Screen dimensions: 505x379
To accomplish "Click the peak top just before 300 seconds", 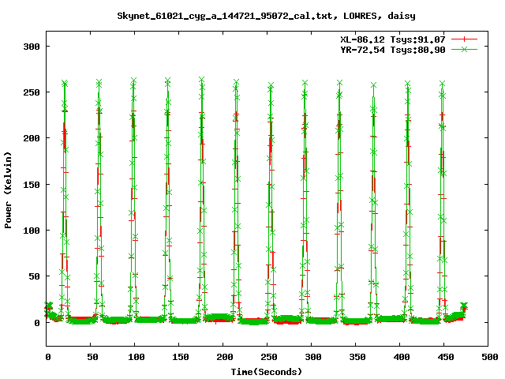I will (x=305, y=81).
